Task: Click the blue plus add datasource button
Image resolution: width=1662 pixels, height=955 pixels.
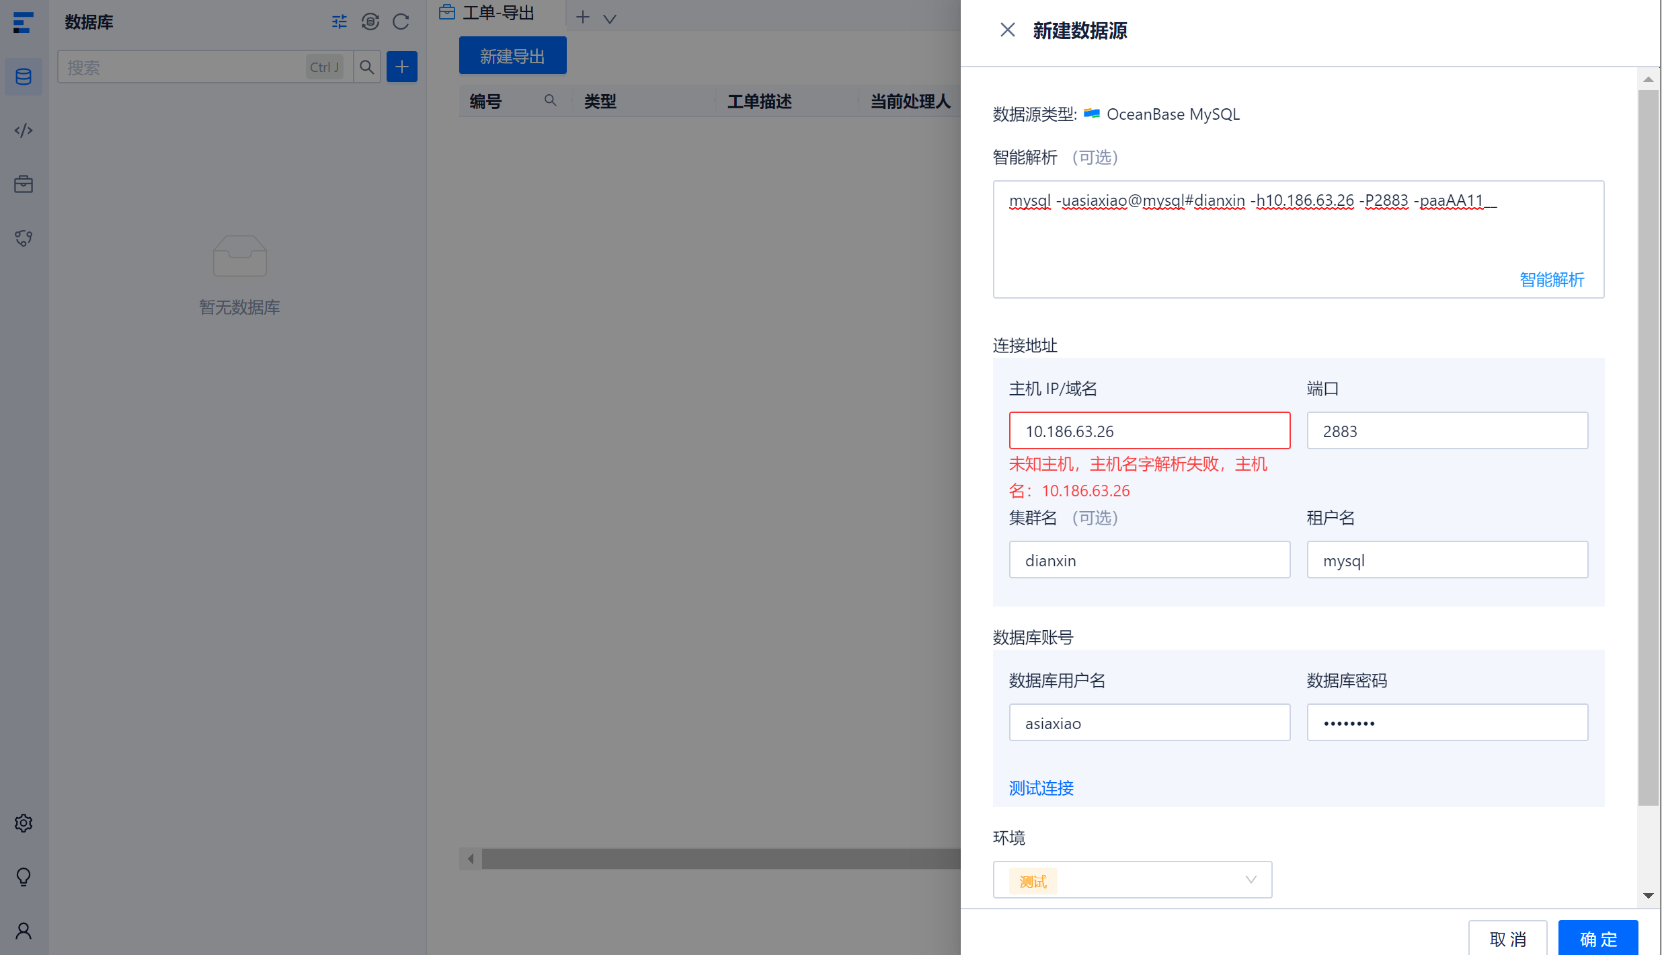Action: click(x=402, y=67)
